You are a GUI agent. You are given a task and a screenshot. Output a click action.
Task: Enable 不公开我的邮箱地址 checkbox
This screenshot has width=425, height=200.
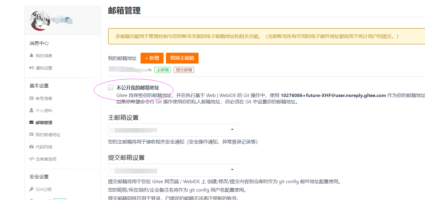tap(110, 88)
